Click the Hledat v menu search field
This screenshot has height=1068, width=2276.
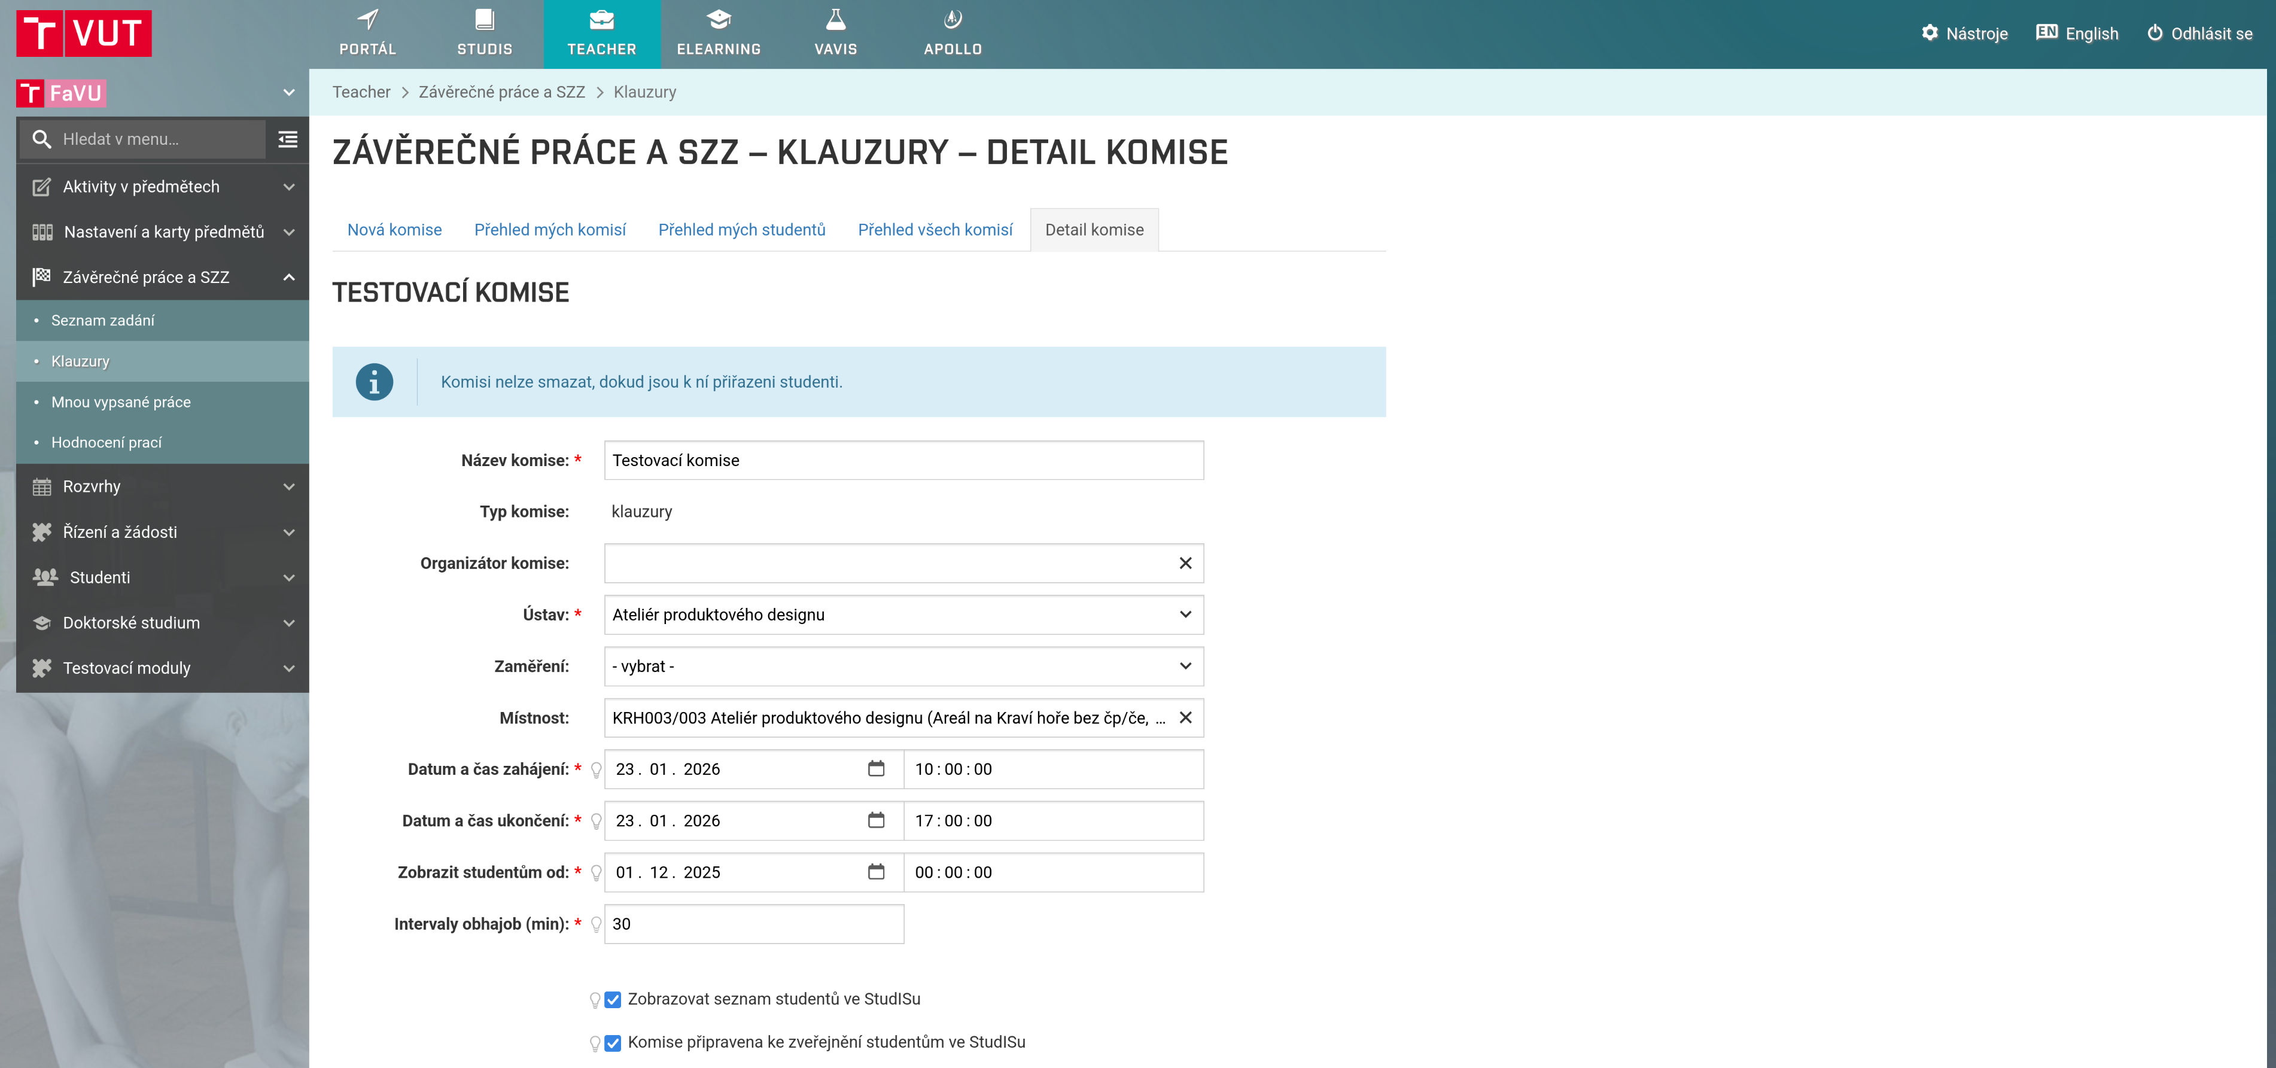141,139
